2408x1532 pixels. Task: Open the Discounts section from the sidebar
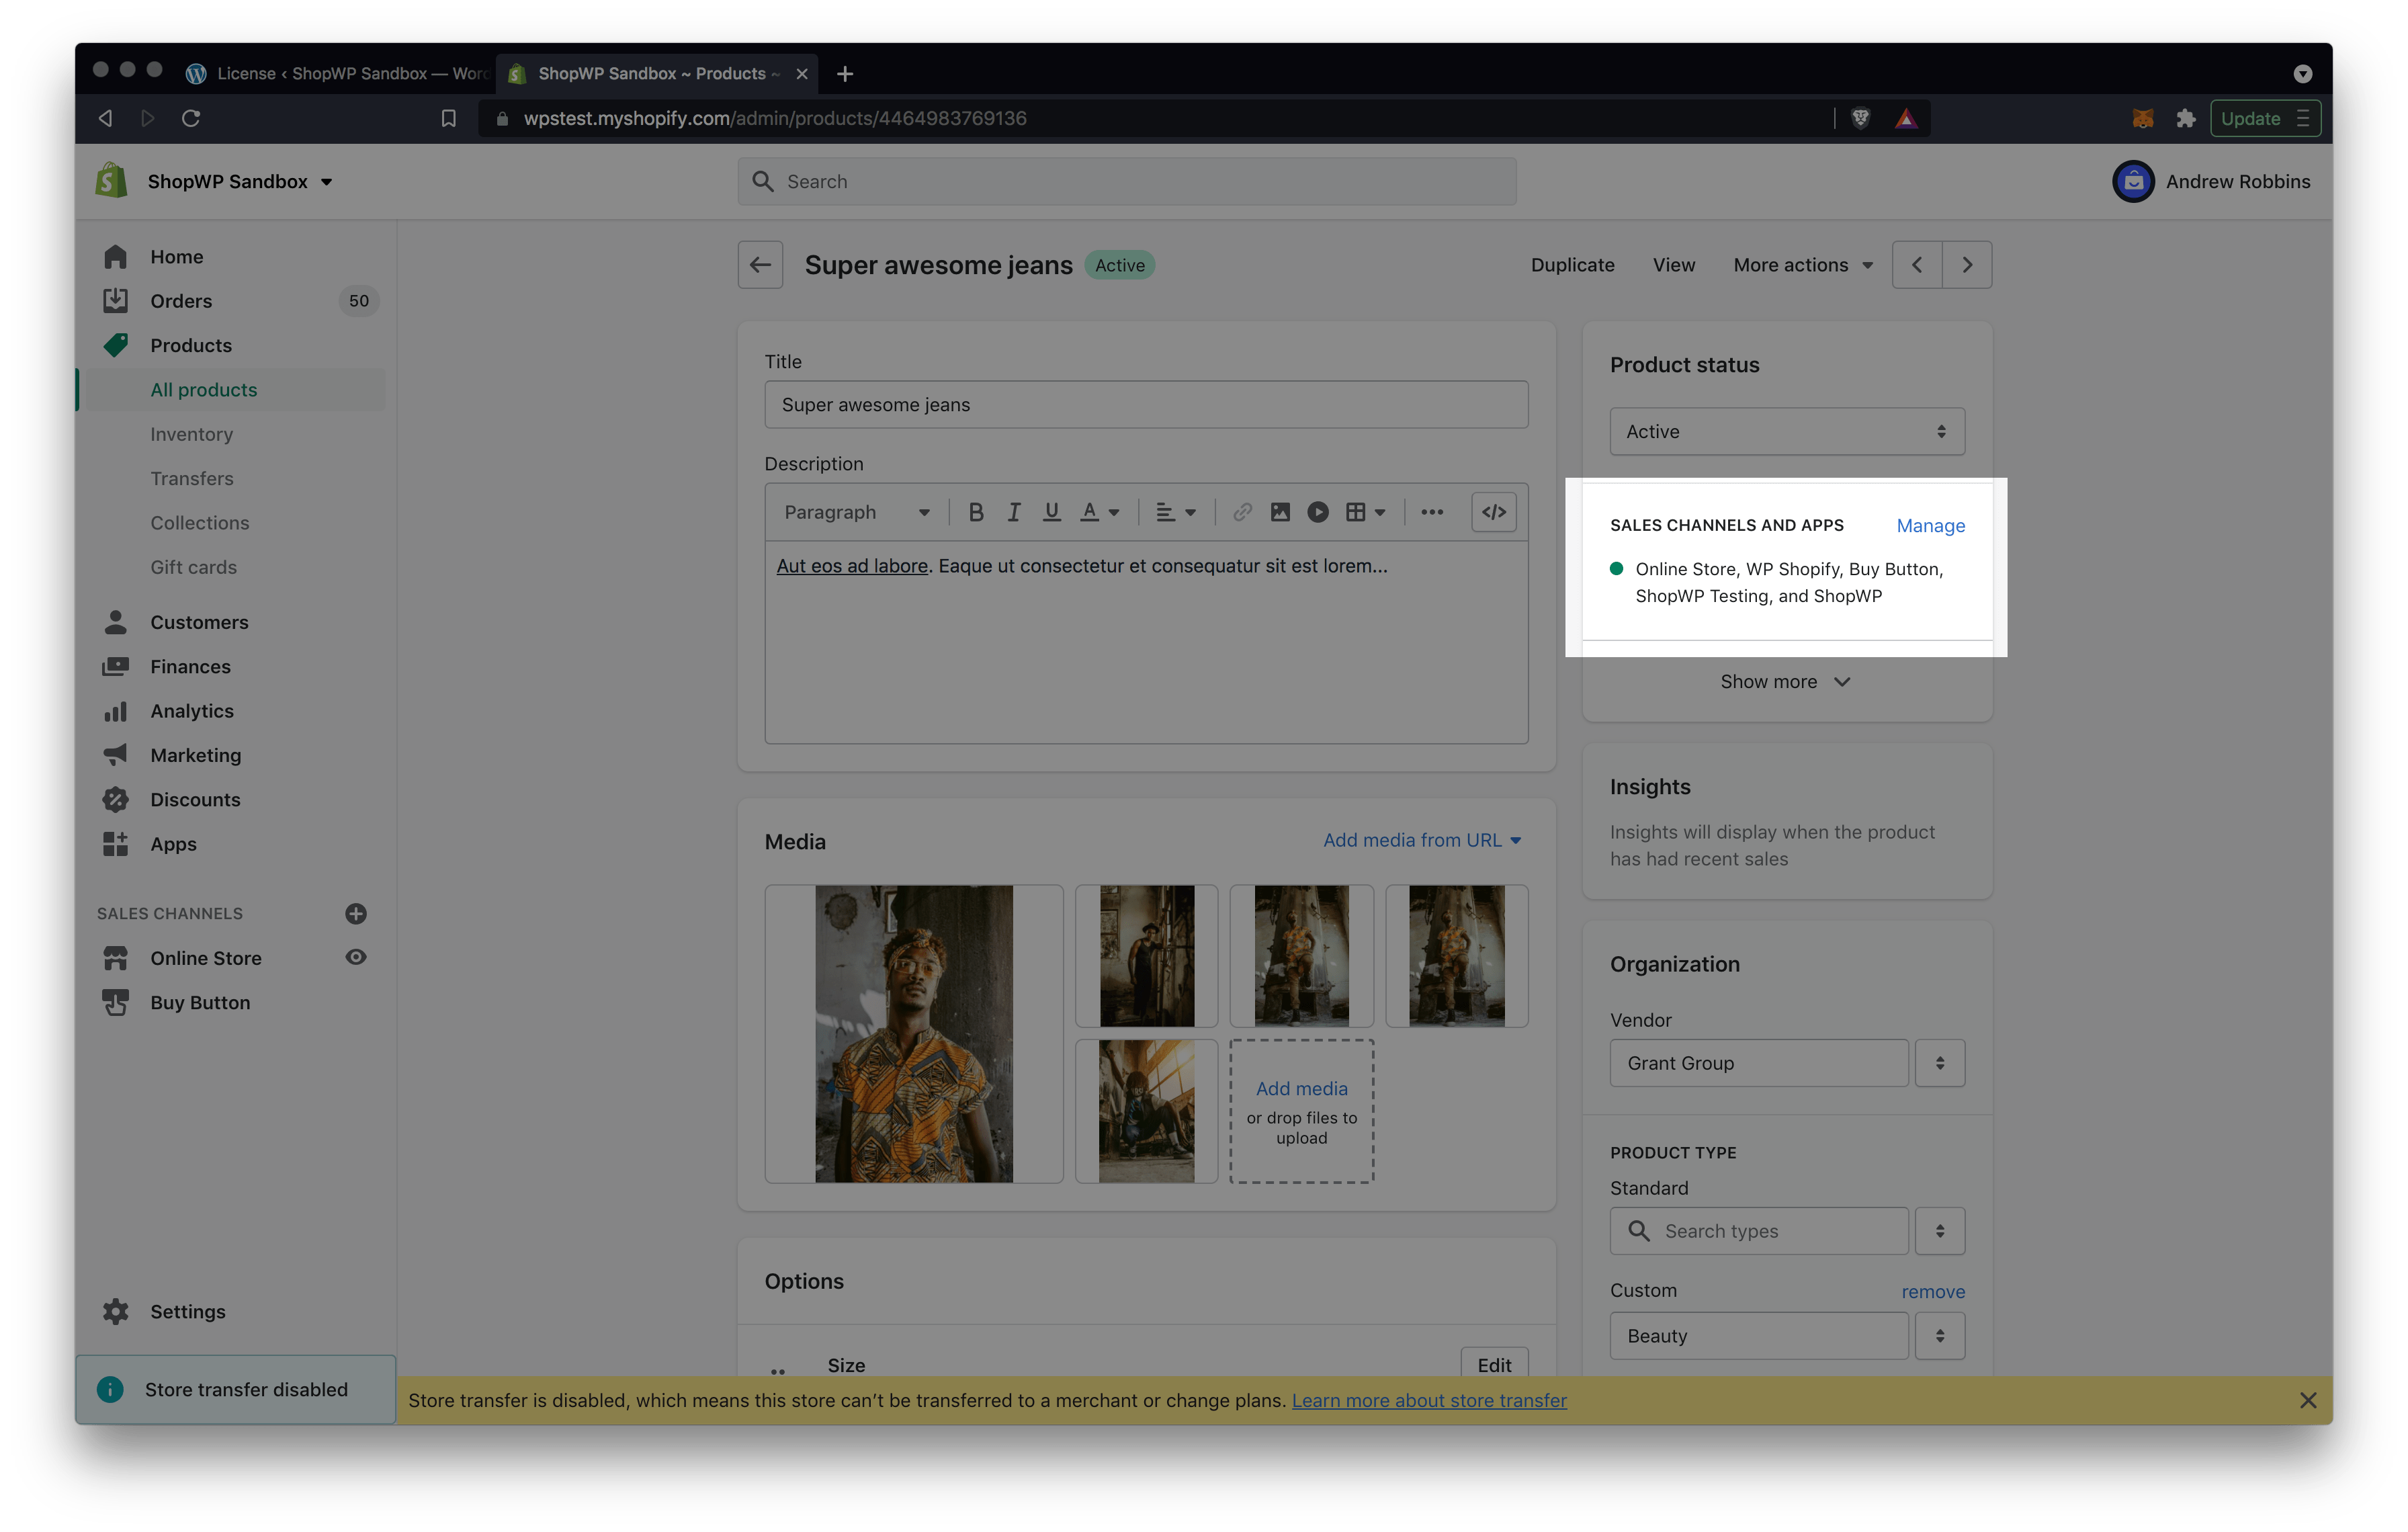point(195,799)
